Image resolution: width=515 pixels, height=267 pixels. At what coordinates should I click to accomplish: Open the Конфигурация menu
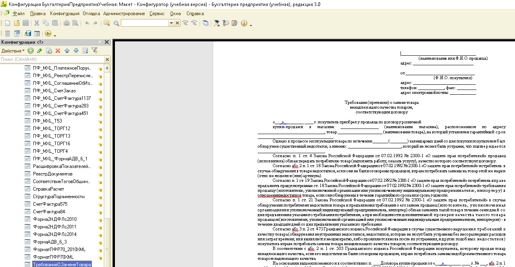(x=65, y=14)
